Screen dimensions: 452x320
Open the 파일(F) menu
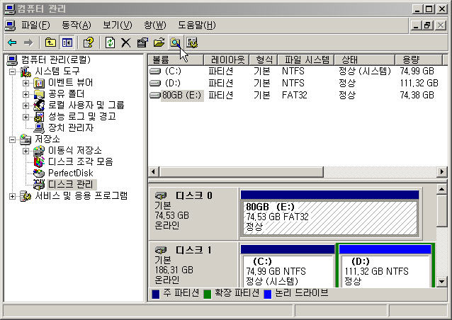coord(35,25)
